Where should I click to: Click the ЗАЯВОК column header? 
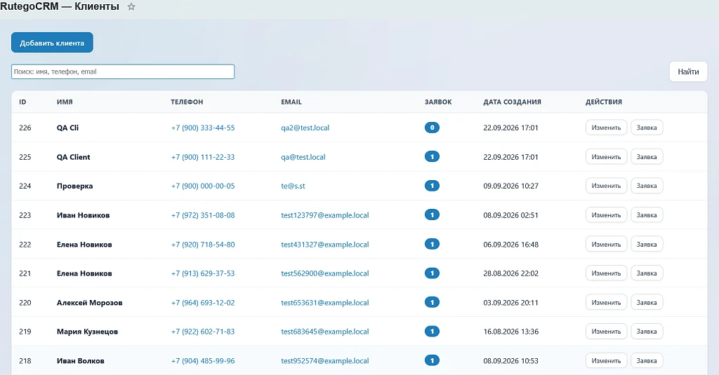438,102
